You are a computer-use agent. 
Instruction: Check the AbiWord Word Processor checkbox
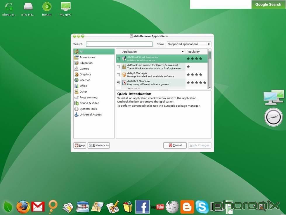(x=118, y=59)
